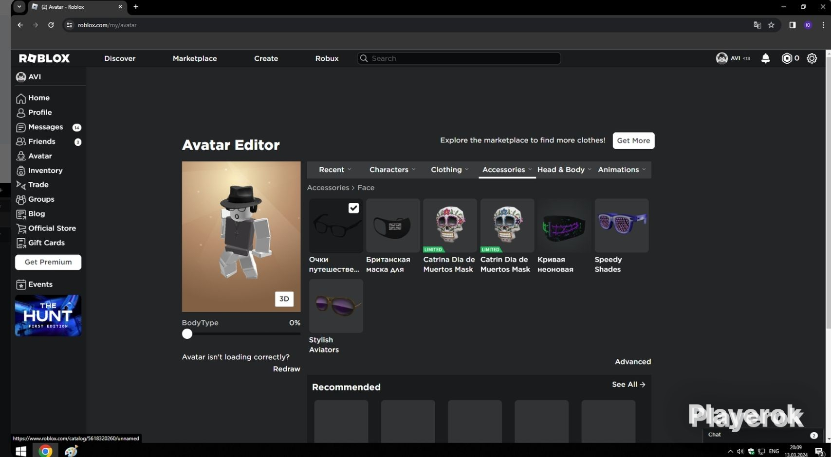Click Chrome icon in taskbar

point(45,451)
